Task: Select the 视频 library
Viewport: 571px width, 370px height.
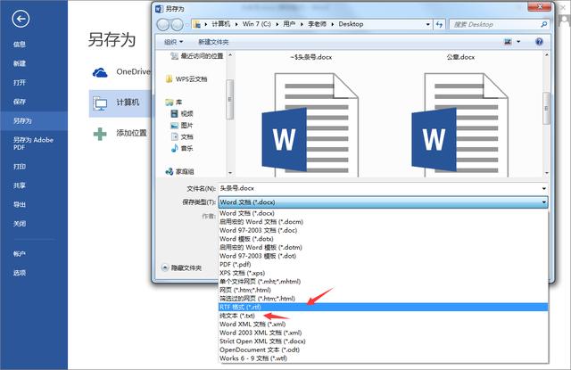Action: (x=182, y=114)
